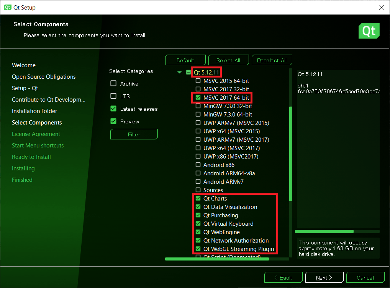Select Ready to Install step
Viewport: 390px width, 288px height.
(31, 157)
